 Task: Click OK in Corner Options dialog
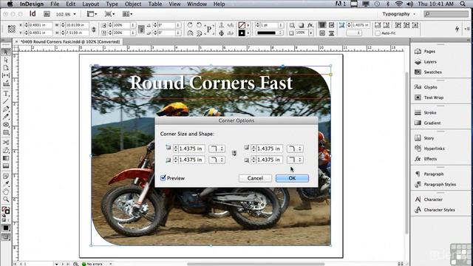point(292,178)
